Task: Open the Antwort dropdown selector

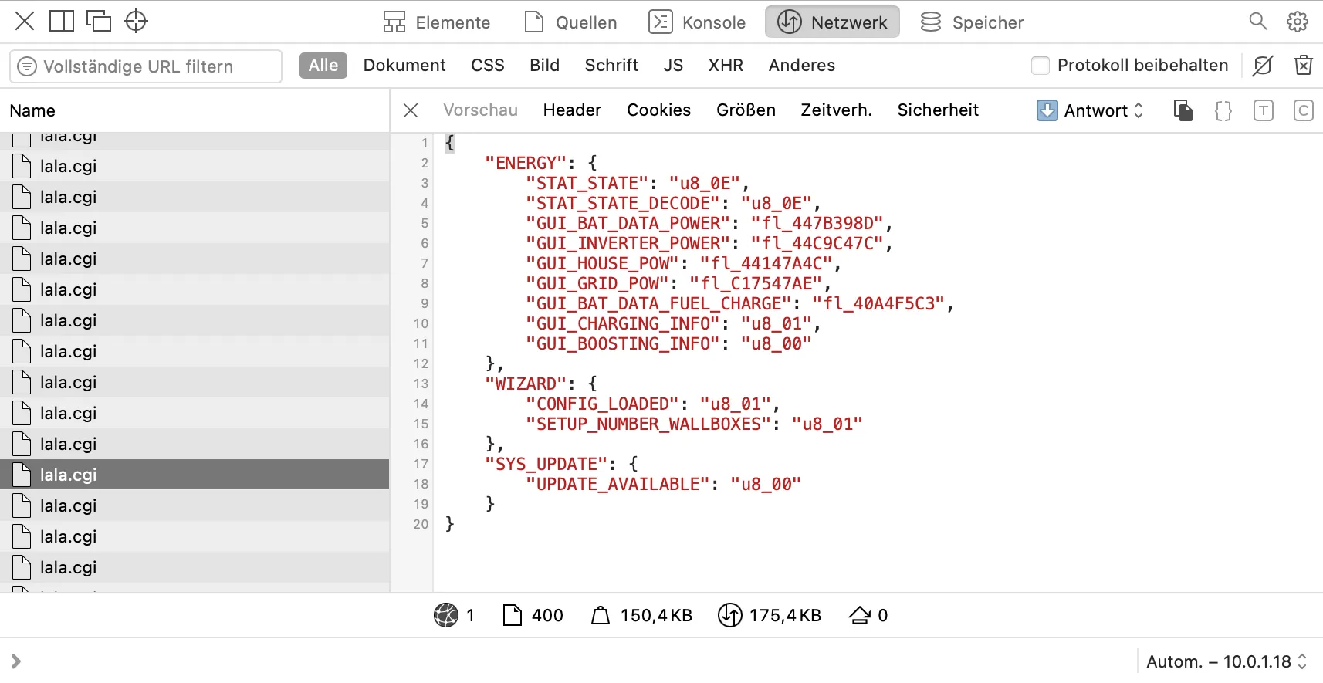Action: (x=1090, y=110)
